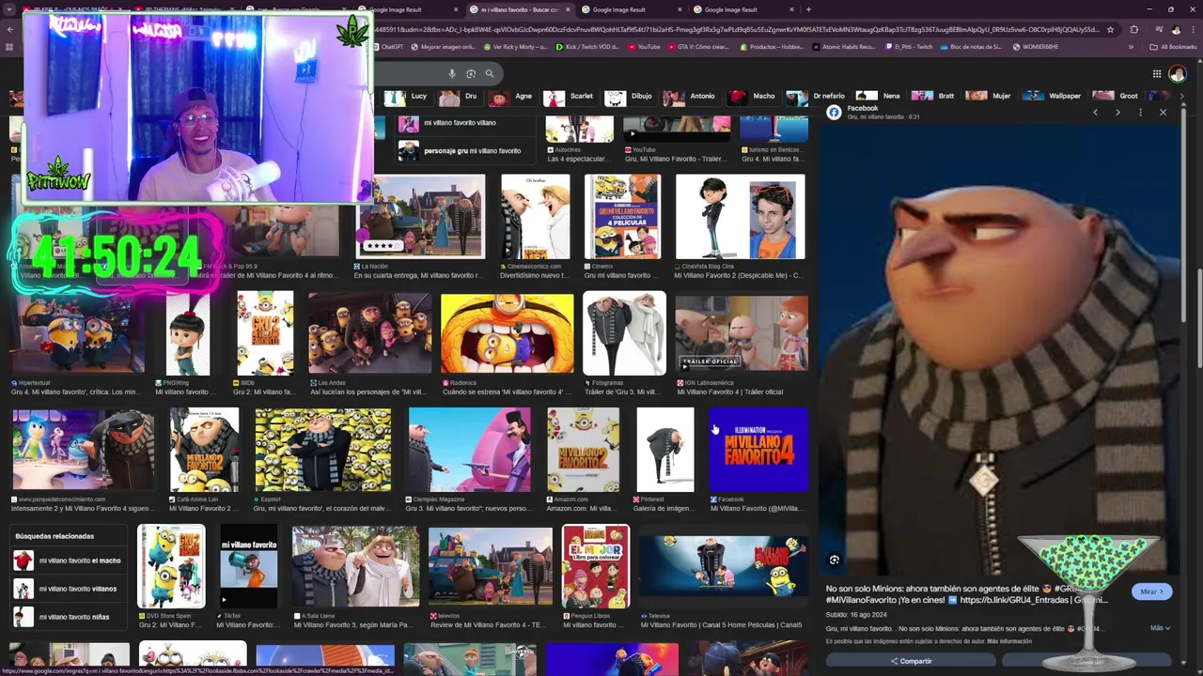Screen dimensions: 1203x676
Task: Click the magnifier search icon
Action: [490, 73]
